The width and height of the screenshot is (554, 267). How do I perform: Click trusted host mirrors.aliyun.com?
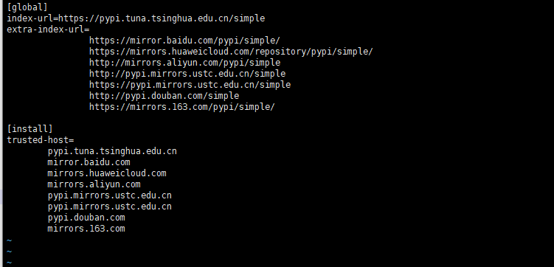coord(94,184)
